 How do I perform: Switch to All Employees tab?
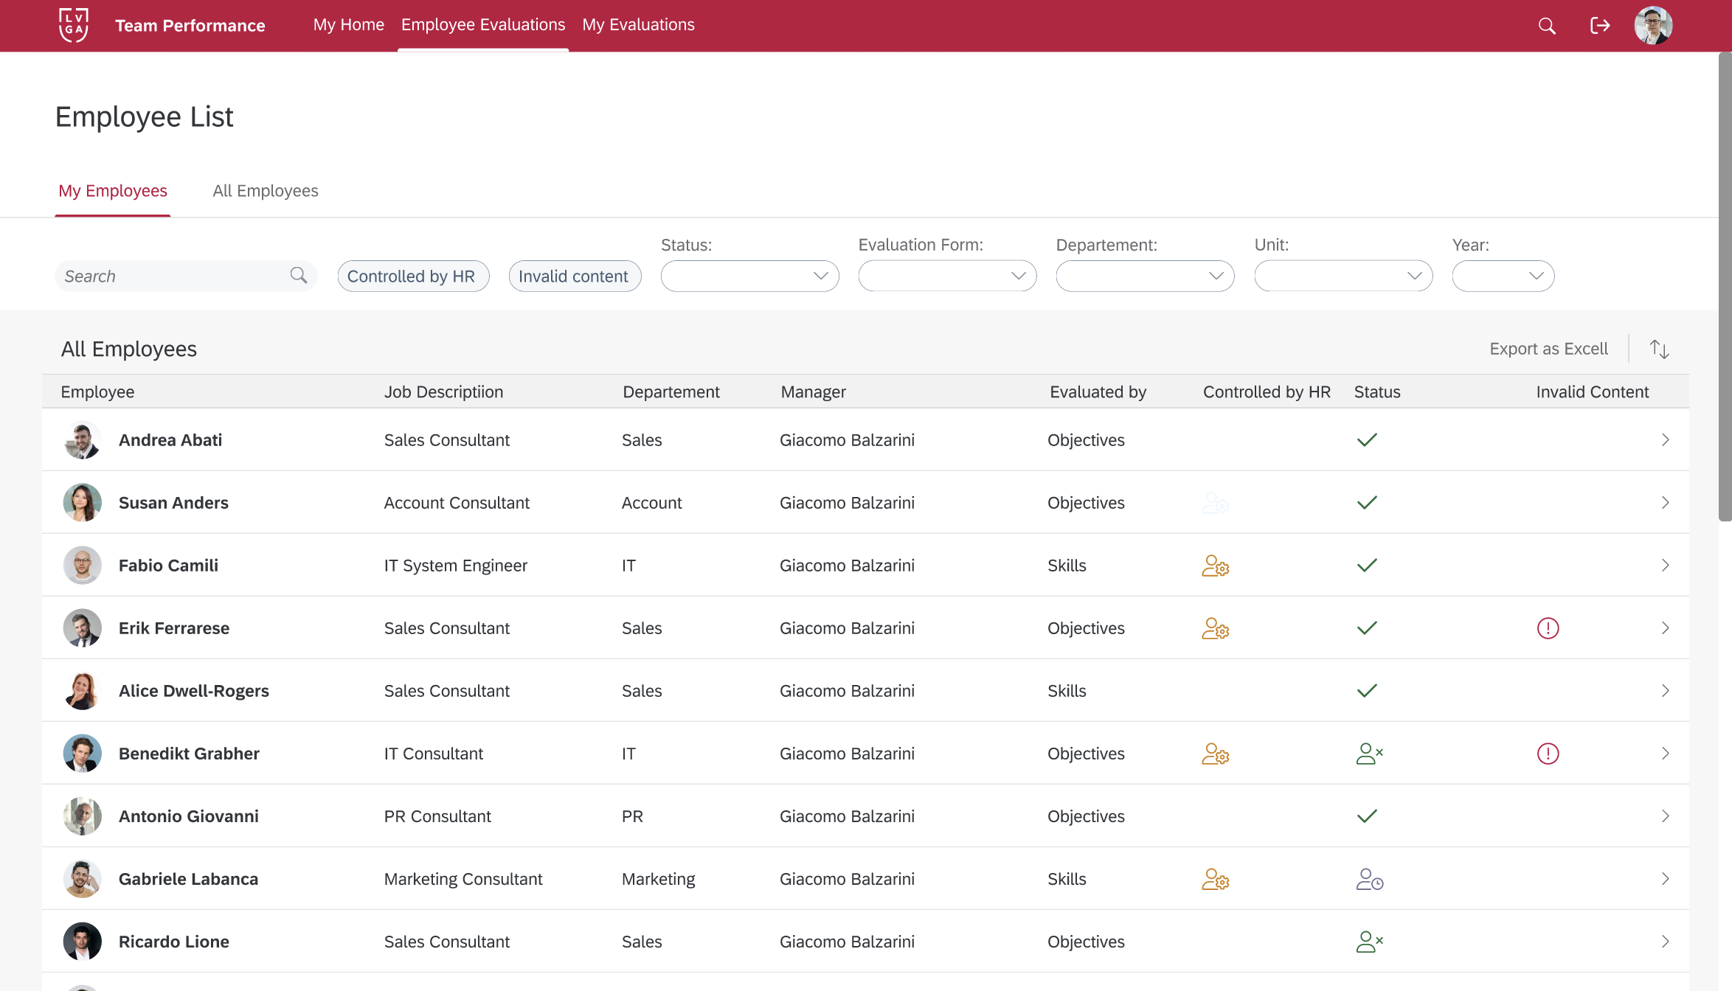[266, 191]
